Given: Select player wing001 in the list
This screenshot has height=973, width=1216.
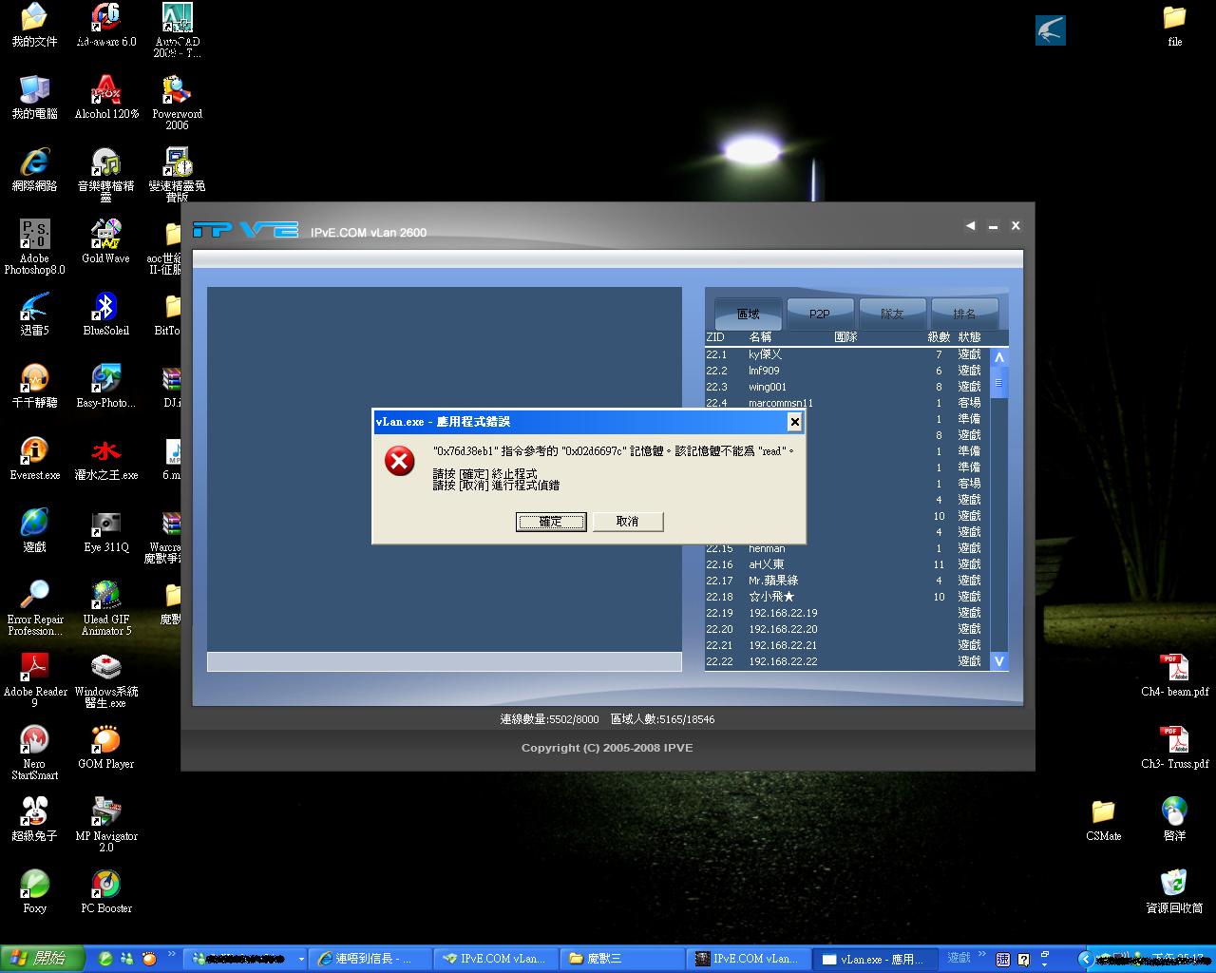Looking at the screenshot, I should coord(768,387).
